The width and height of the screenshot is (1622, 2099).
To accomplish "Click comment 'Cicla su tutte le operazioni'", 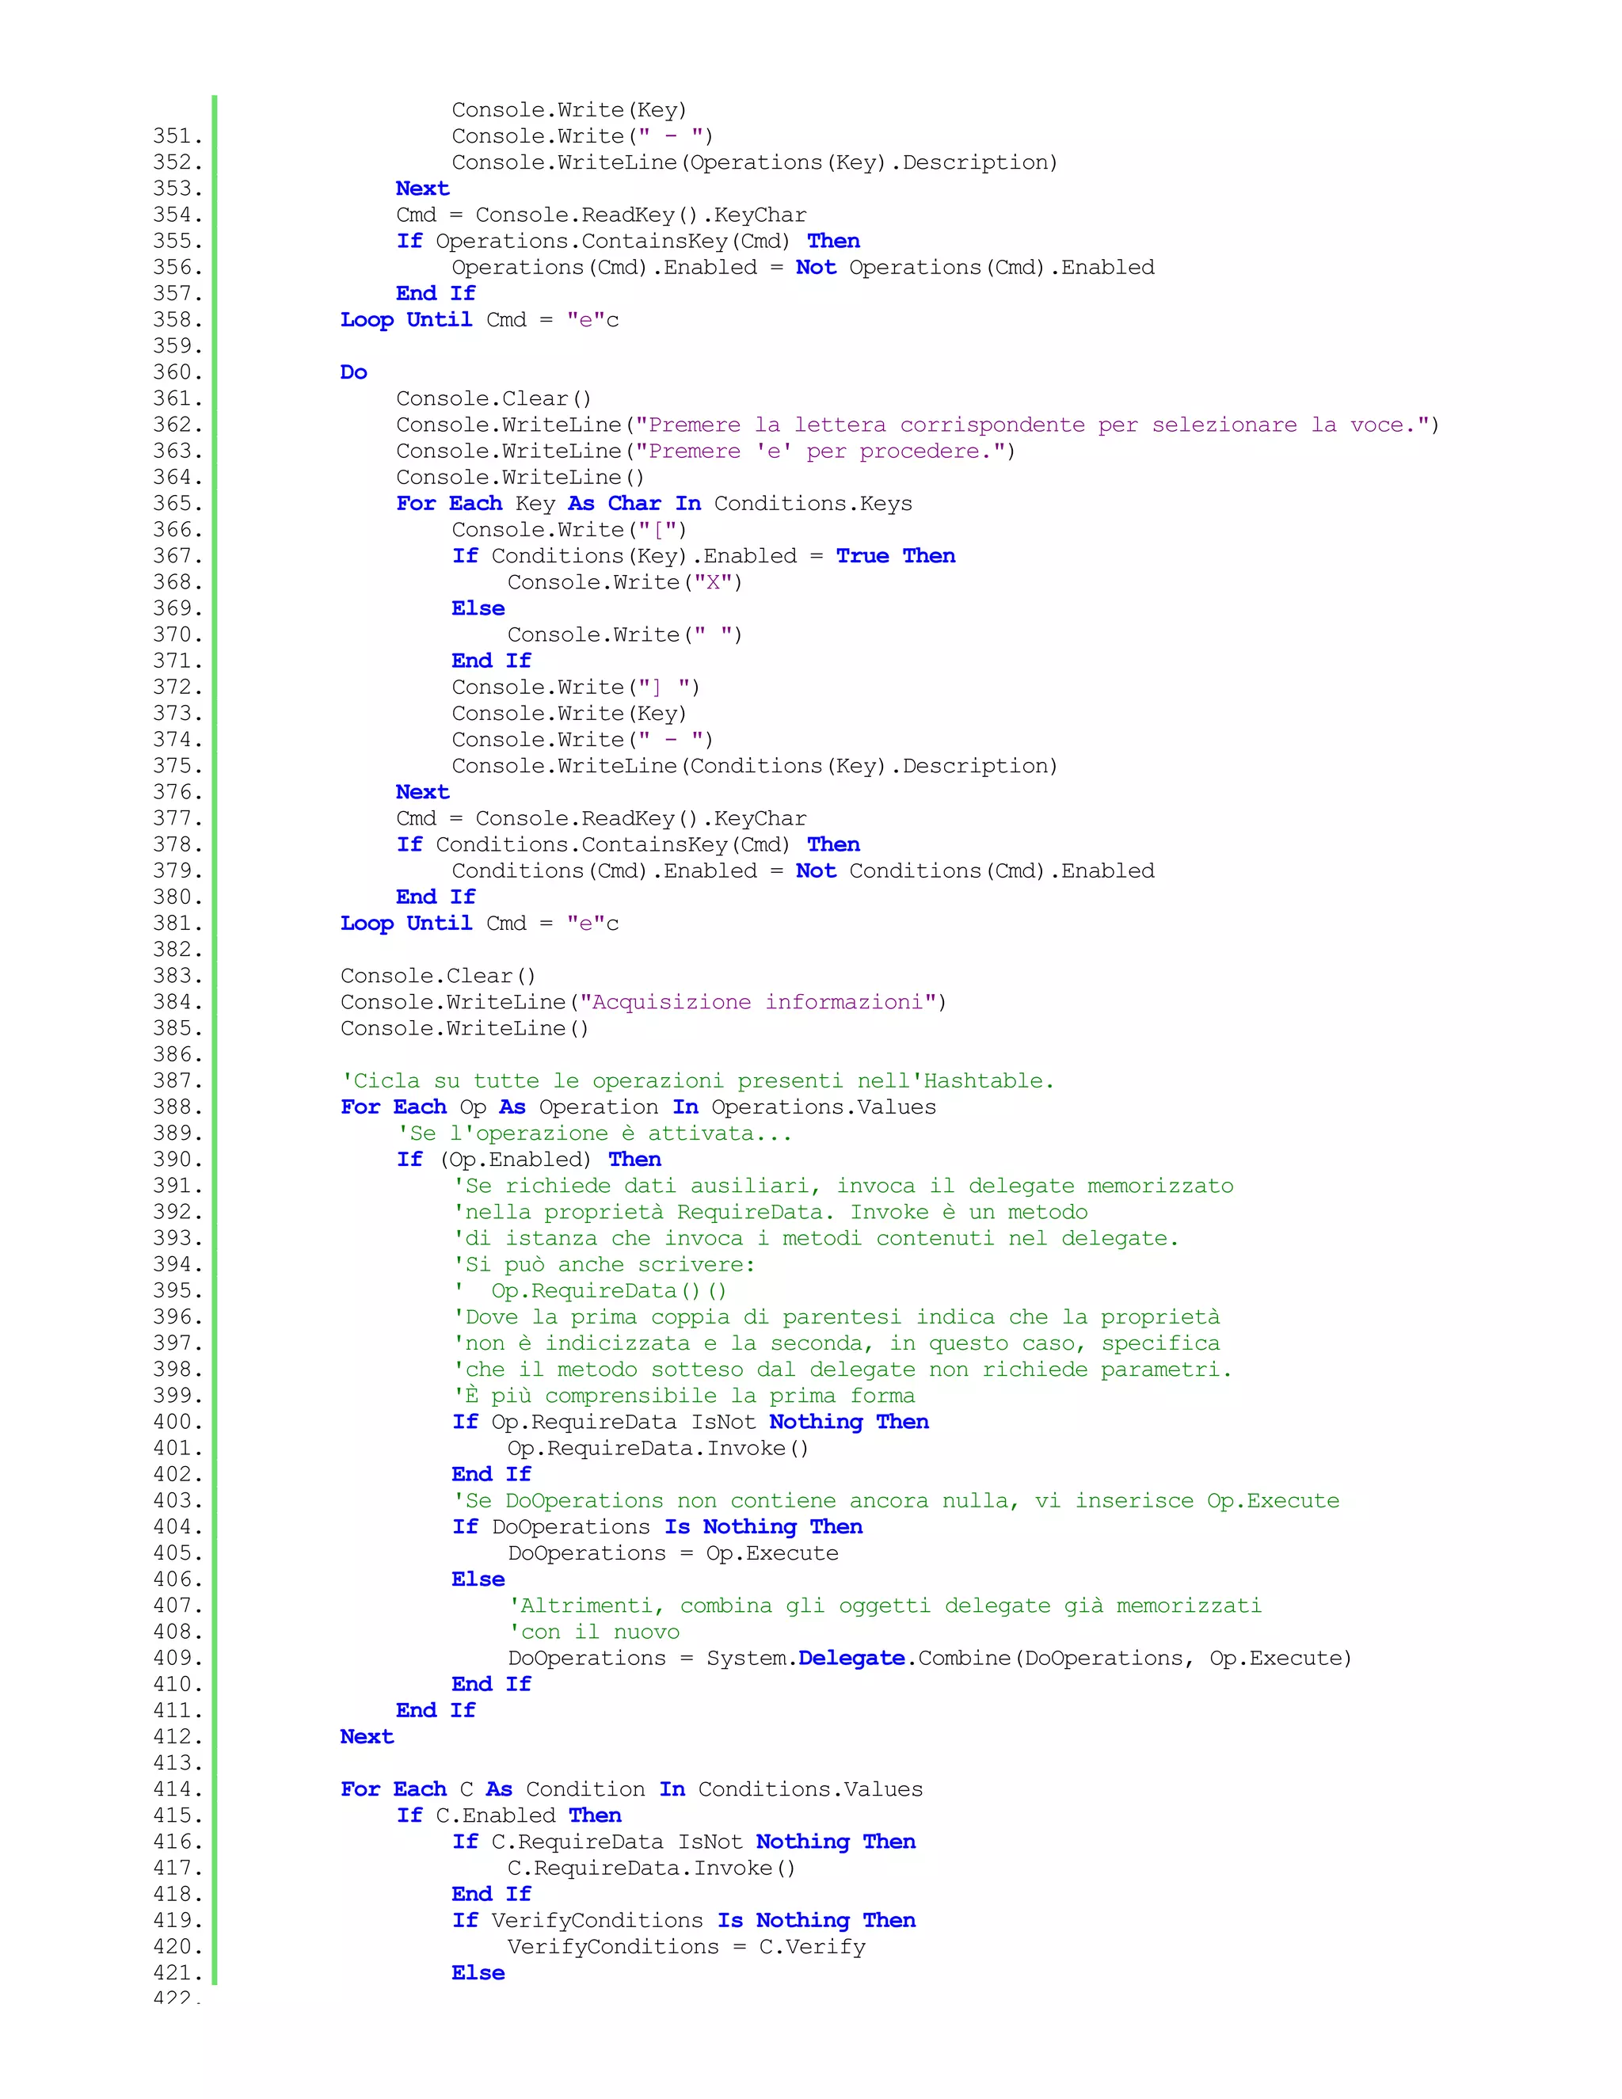I will click(x=698, y=1080).
